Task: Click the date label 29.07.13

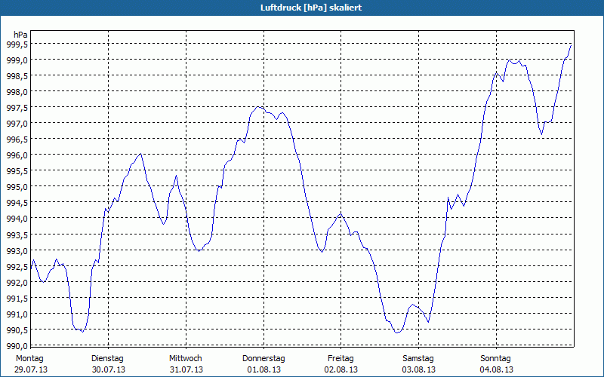Action: click(31, 369)
